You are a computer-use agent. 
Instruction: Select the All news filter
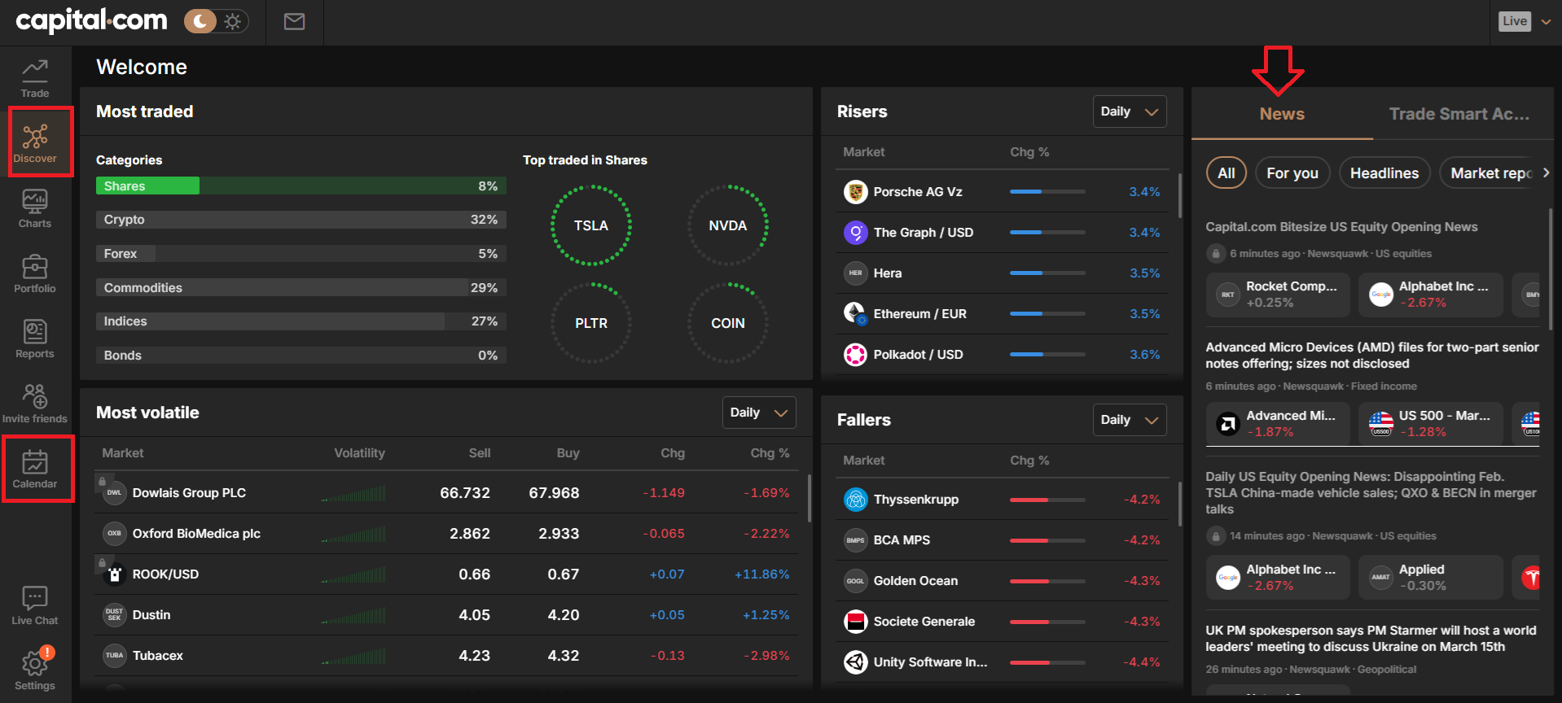pyautogui.click(x=1226, y=173)
